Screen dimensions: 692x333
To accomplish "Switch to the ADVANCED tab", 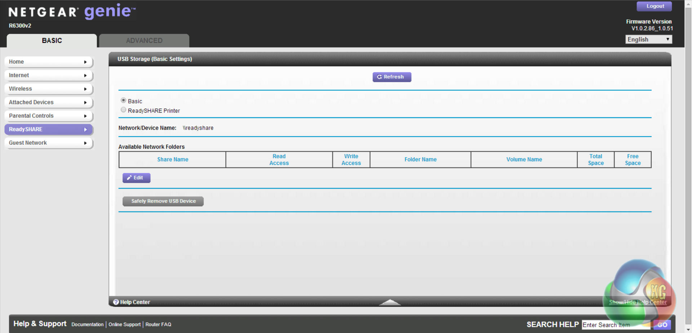I will click(144, 41).
